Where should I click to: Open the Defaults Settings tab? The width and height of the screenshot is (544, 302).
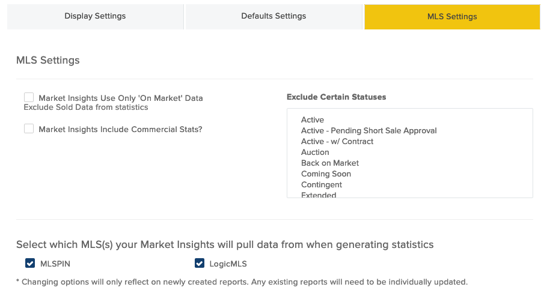(274, 17)
